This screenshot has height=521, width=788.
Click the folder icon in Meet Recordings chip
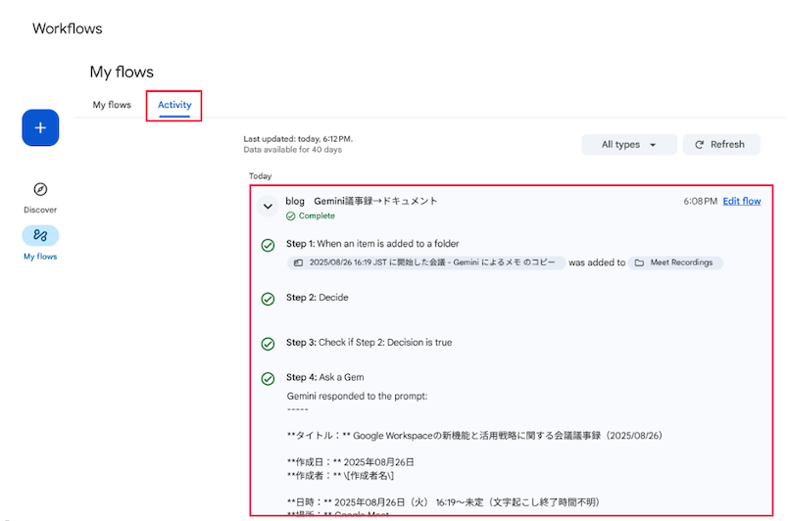point(639,262)
